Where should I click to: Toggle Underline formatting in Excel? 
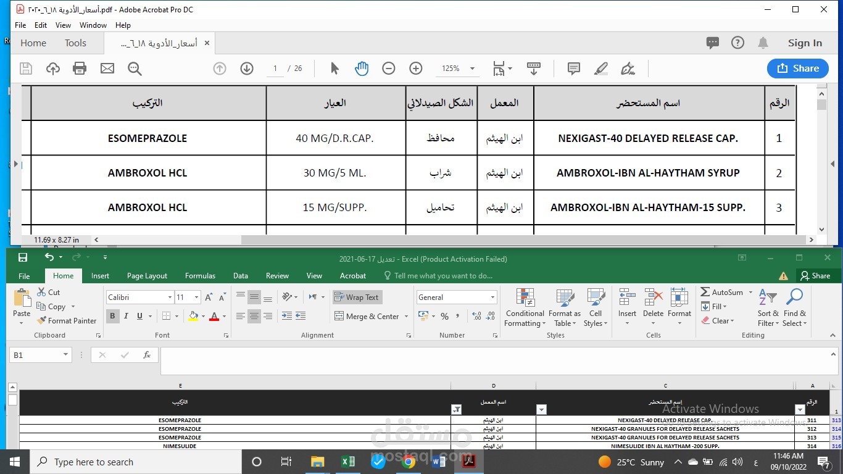[x=140, y=316]
